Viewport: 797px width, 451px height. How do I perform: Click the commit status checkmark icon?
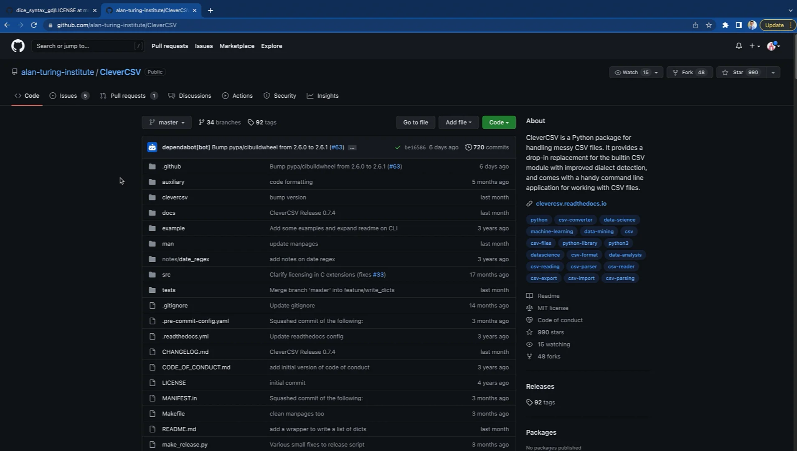point(398,147)
